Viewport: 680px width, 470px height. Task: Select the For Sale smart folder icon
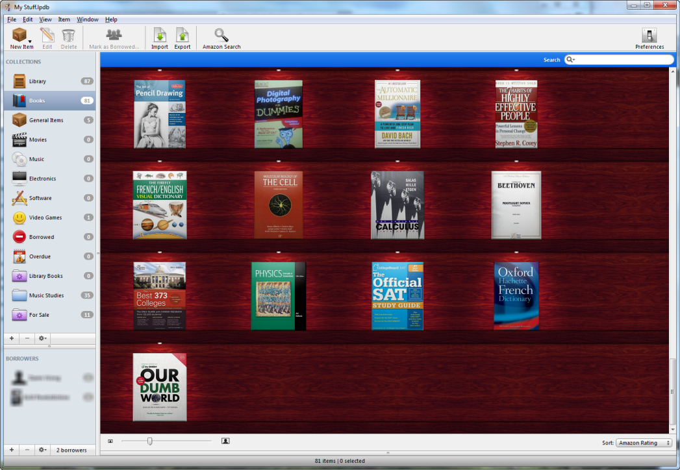(19, 315)
